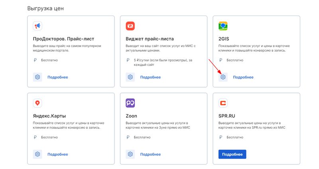This screenshot has width=319, height=169.
Task: Click the Выгрузка цен section heading
Action: [45, 8]
